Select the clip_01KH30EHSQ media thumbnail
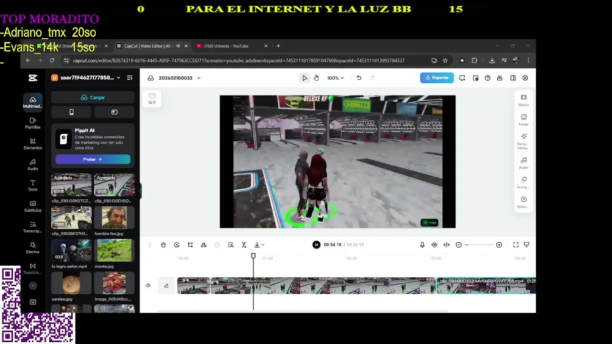This screenshot has width=612, height=344. 114,185
